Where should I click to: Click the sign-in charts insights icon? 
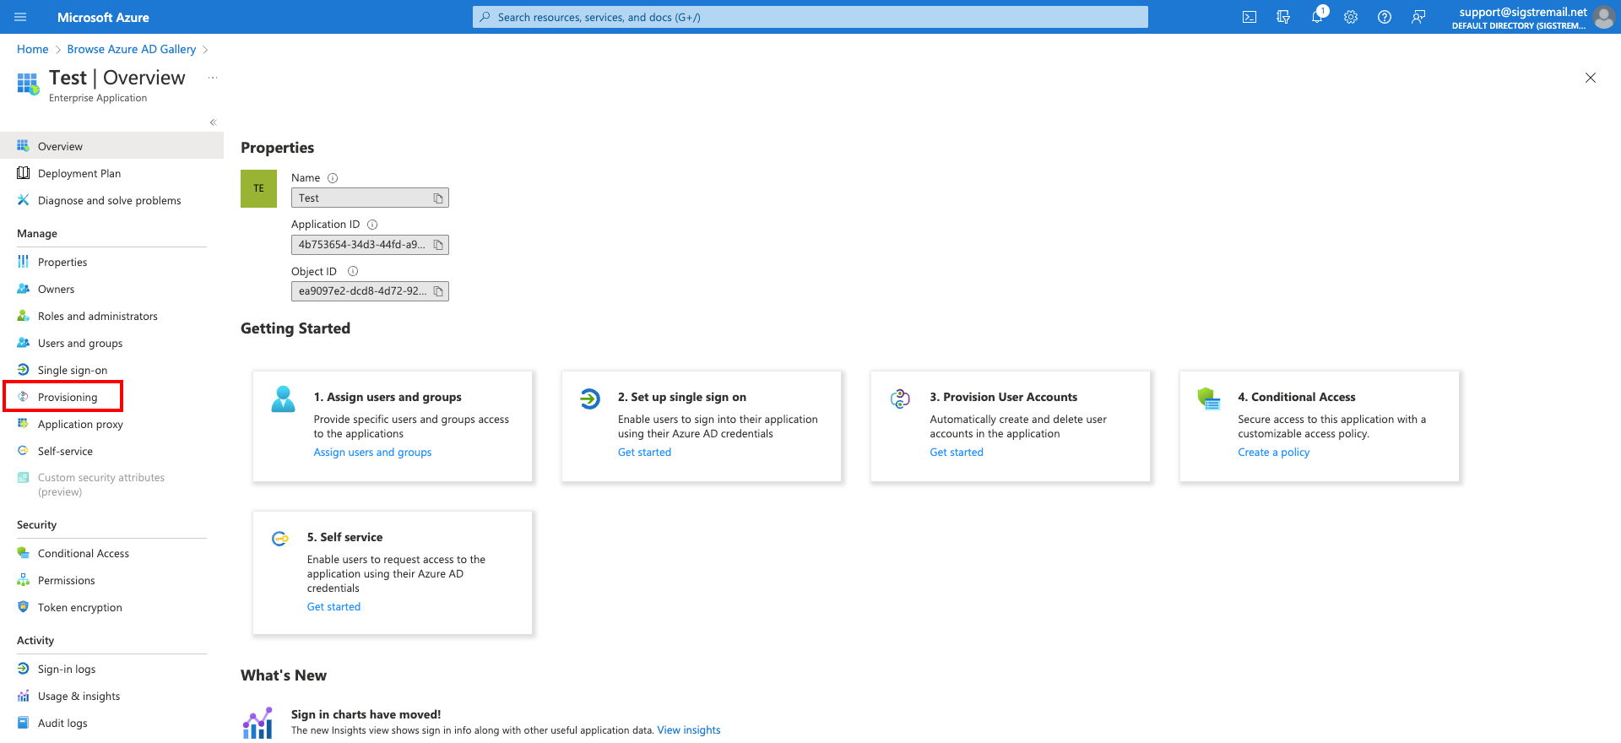coord(258,723)
